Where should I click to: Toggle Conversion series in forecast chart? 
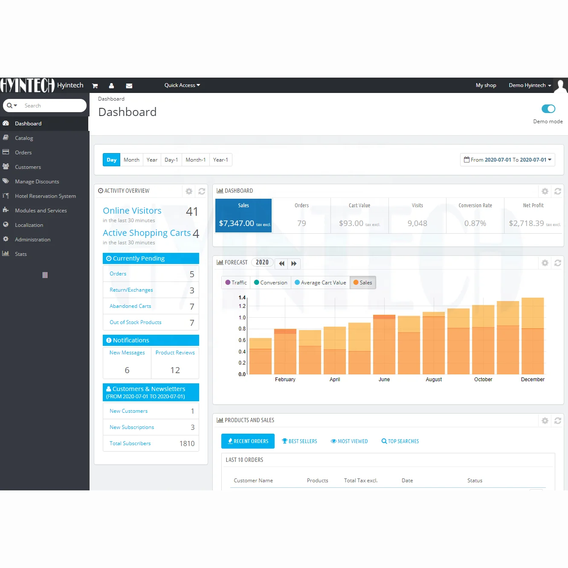coord(270,282)
